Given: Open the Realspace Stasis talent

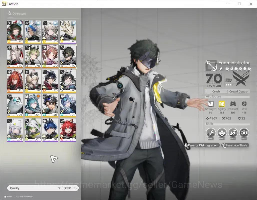Looking at the screenshot, I should 235,145.
